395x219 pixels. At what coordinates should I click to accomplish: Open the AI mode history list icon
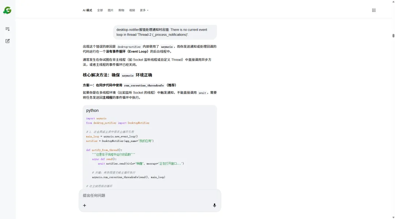8,29
